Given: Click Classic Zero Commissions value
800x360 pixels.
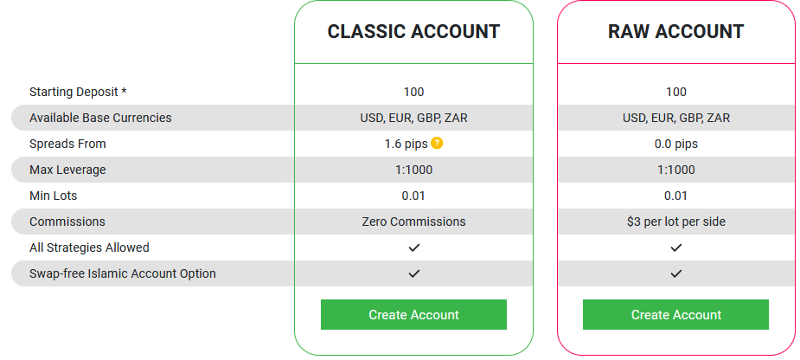Looking at the screenshot, I should (413, 222).
